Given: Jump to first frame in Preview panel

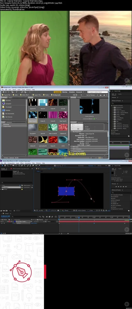Looking at the screenshot, I should point(116,186).
